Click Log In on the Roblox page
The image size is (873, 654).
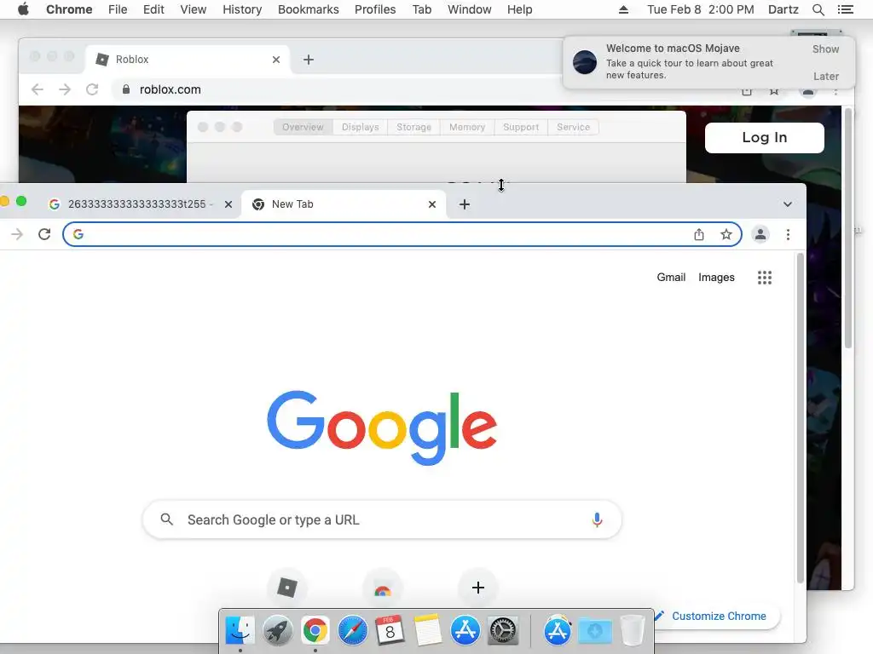pos(765,137)
